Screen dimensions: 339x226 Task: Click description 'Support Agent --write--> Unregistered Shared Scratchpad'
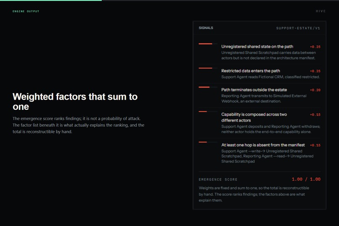tap(267, 156)
